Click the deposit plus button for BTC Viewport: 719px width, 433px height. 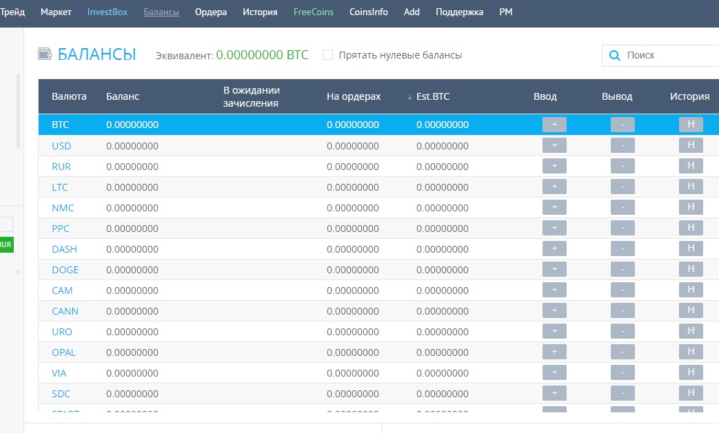point(554,125)
